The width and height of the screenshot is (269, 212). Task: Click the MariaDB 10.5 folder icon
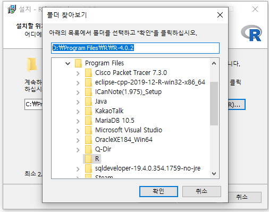pos(88,121)
